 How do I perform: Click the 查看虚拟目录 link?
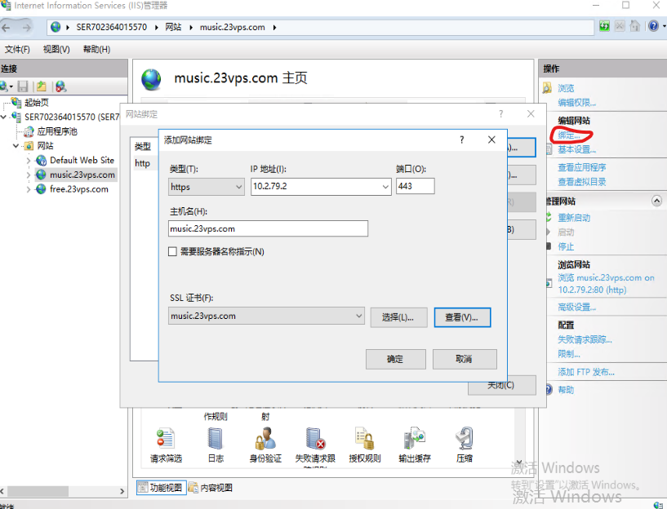pos(582,182)
